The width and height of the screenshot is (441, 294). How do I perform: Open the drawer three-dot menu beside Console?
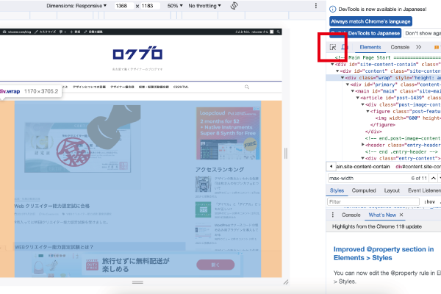tap(333, 215)
